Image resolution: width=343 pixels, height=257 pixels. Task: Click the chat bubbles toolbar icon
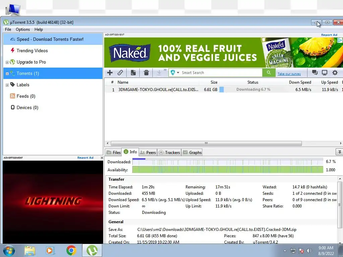coord(315,73)
